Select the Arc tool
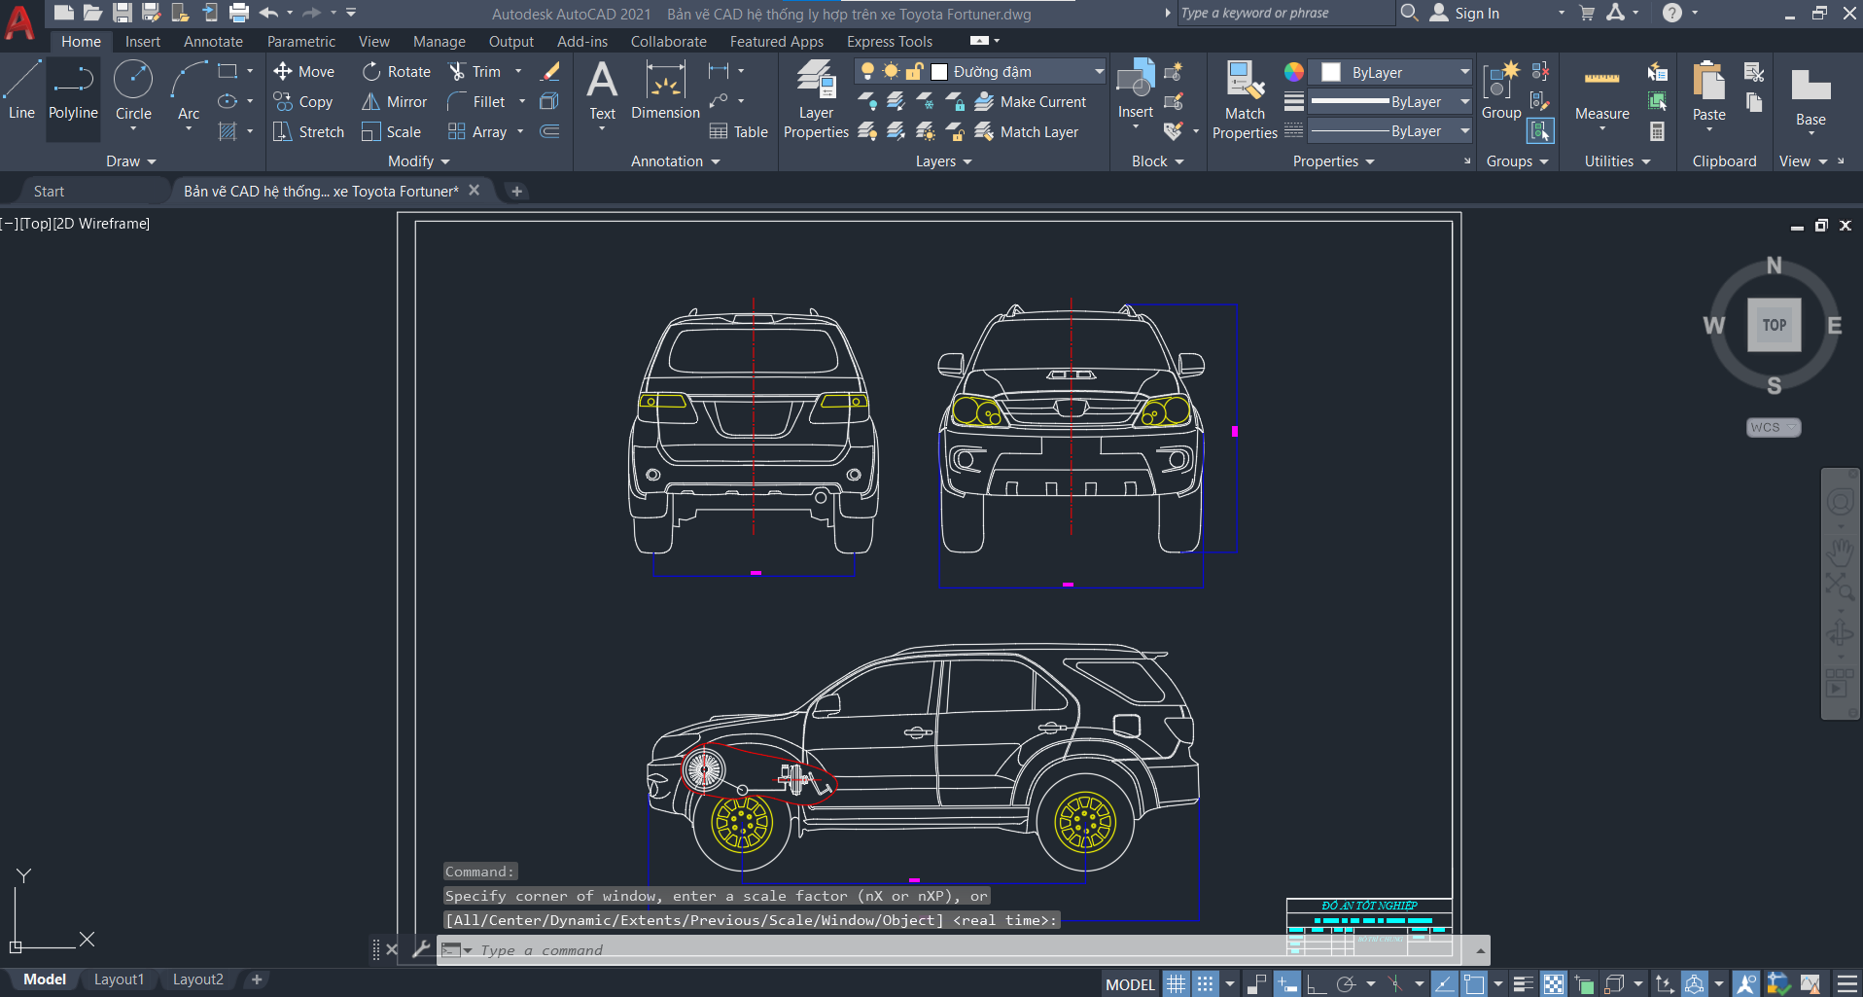1863x997 pixels. (x=189, y=90)
